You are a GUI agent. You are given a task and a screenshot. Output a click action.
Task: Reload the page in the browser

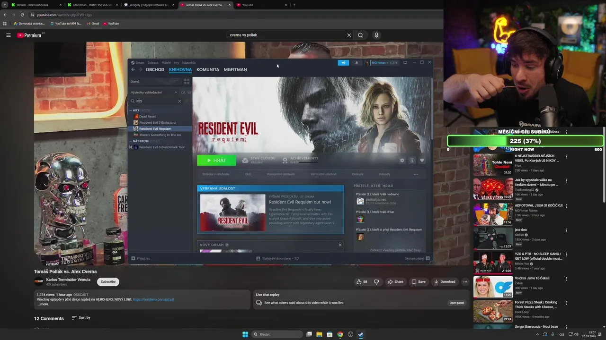(x=22, y=15)
